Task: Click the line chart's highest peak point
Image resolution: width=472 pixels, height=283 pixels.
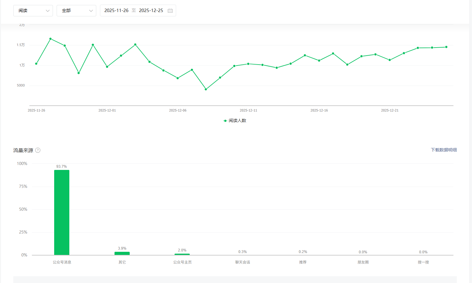Action: point(50,39)
